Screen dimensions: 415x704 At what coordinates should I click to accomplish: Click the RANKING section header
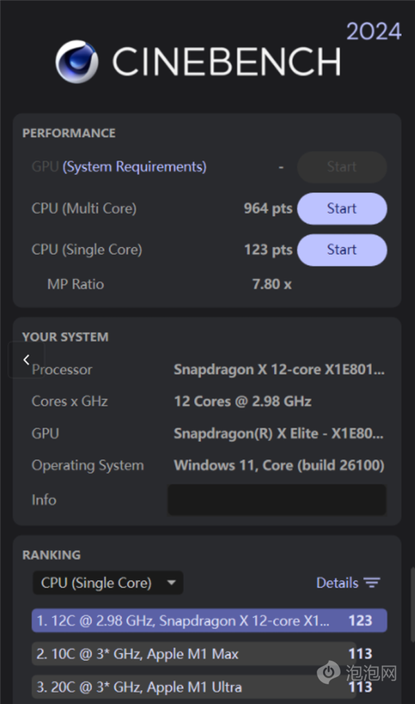pos(51,554)
